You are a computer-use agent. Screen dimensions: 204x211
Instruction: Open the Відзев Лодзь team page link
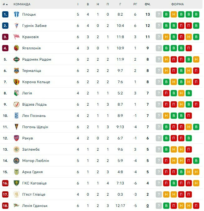(34, 104)
